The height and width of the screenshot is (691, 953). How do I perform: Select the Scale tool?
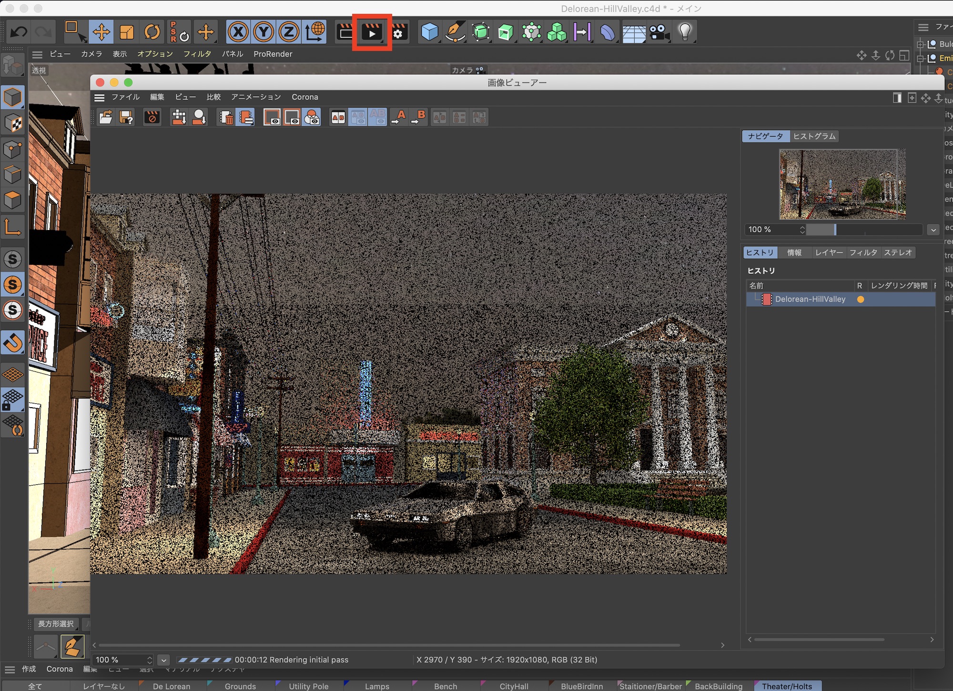pyautogui.click(x=127, y=32)
